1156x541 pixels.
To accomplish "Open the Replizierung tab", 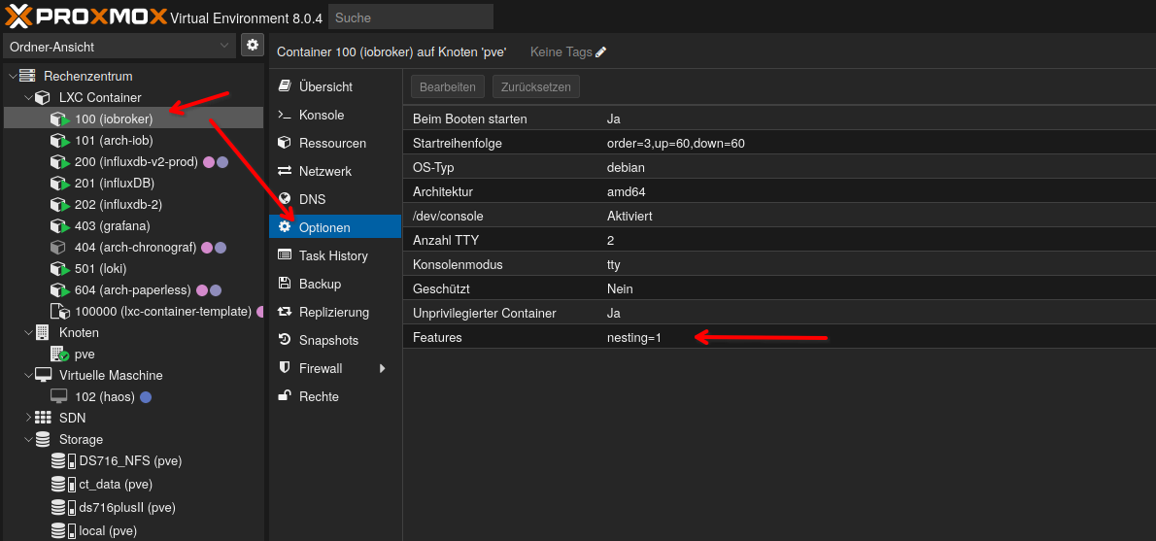I will [x=335, y=312].
